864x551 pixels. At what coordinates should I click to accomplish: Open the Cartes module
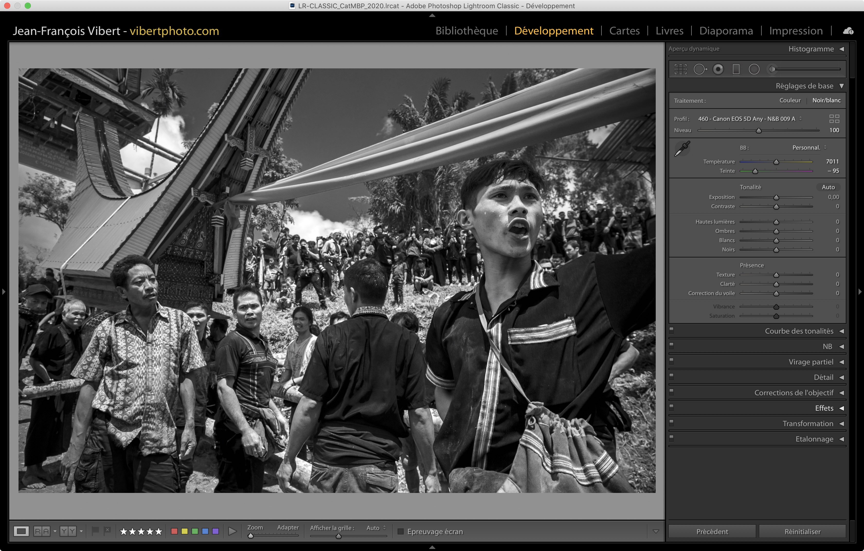624,31
